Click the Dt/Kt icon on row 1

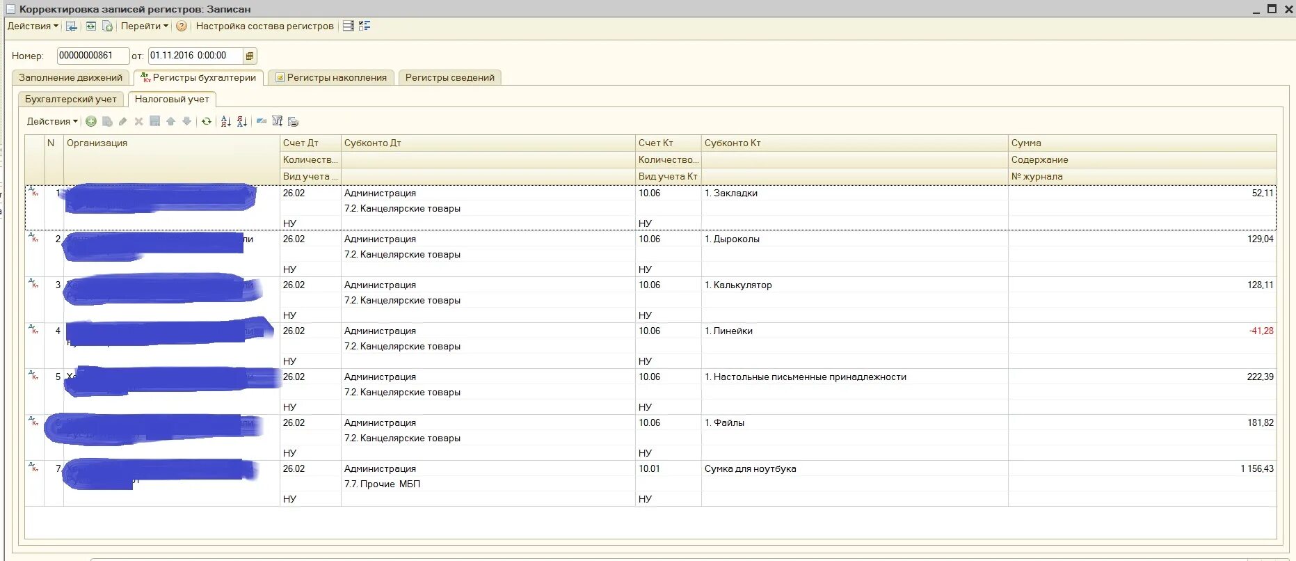(33, 191)
